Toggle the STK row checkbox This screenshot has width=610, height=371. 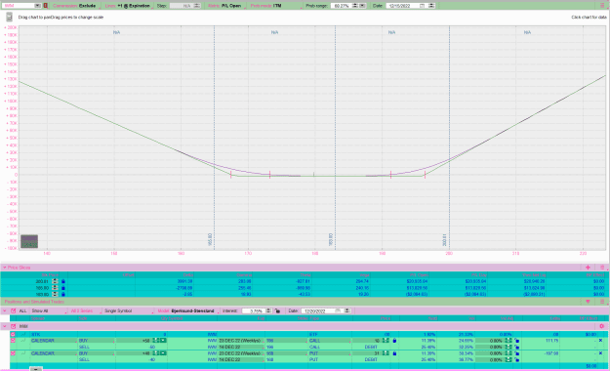13,335
